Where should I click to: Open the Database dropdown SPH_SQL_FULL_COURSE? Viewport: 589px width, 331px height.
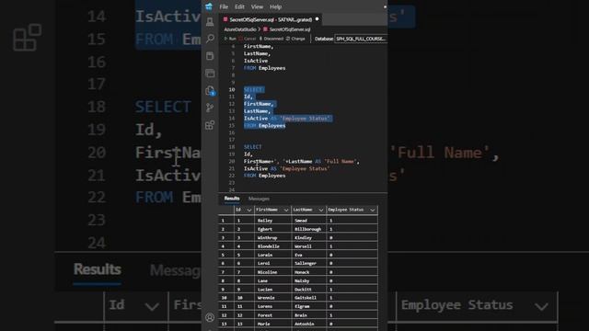pos(361,39)
